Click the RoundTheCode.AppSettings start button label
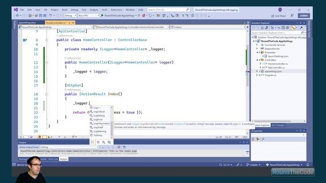The height and width of the screenshot is (183, 326). click(x=119, y=16)
